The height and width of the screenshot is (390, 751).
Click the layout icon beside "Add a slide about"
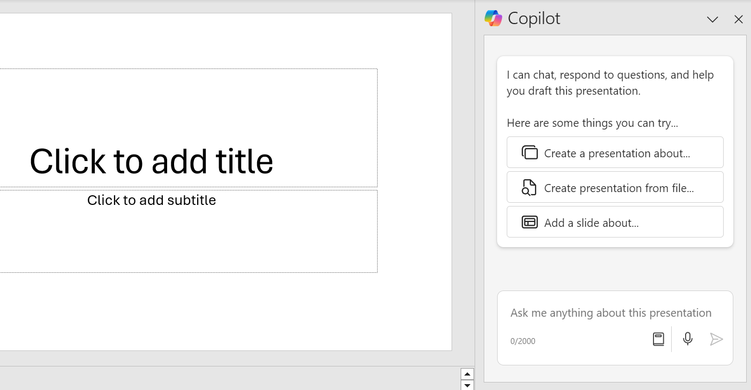[529, 221]
